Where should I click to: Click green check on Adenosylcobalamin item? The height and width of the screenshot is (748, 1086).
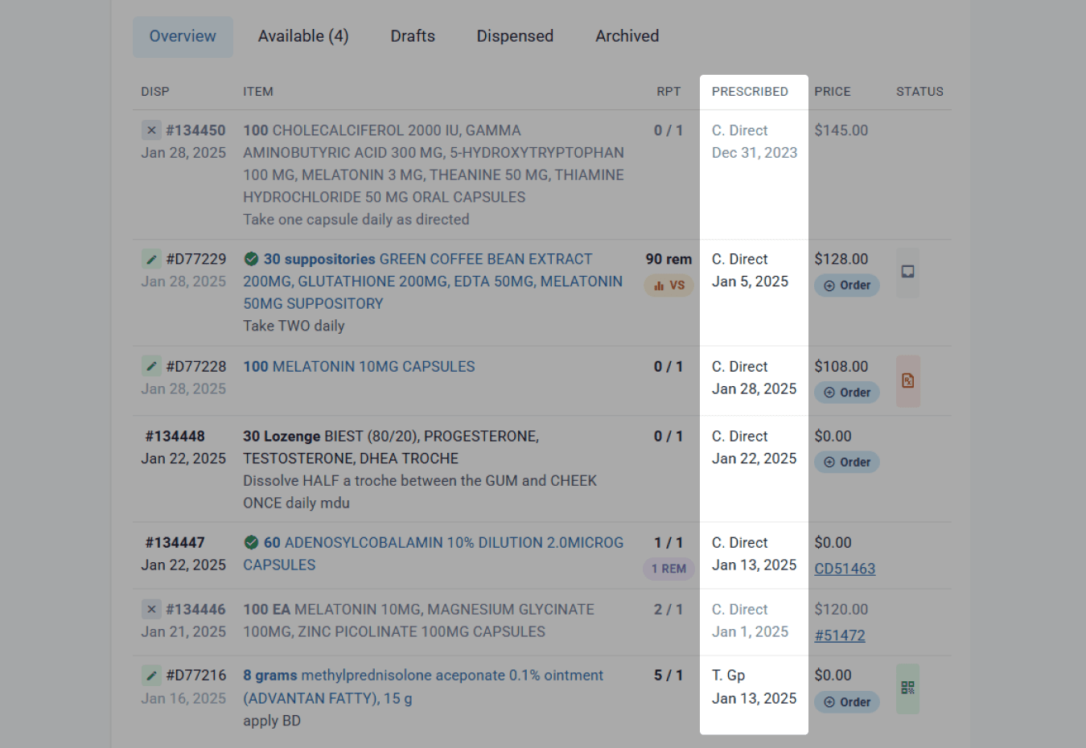[251, 542]
